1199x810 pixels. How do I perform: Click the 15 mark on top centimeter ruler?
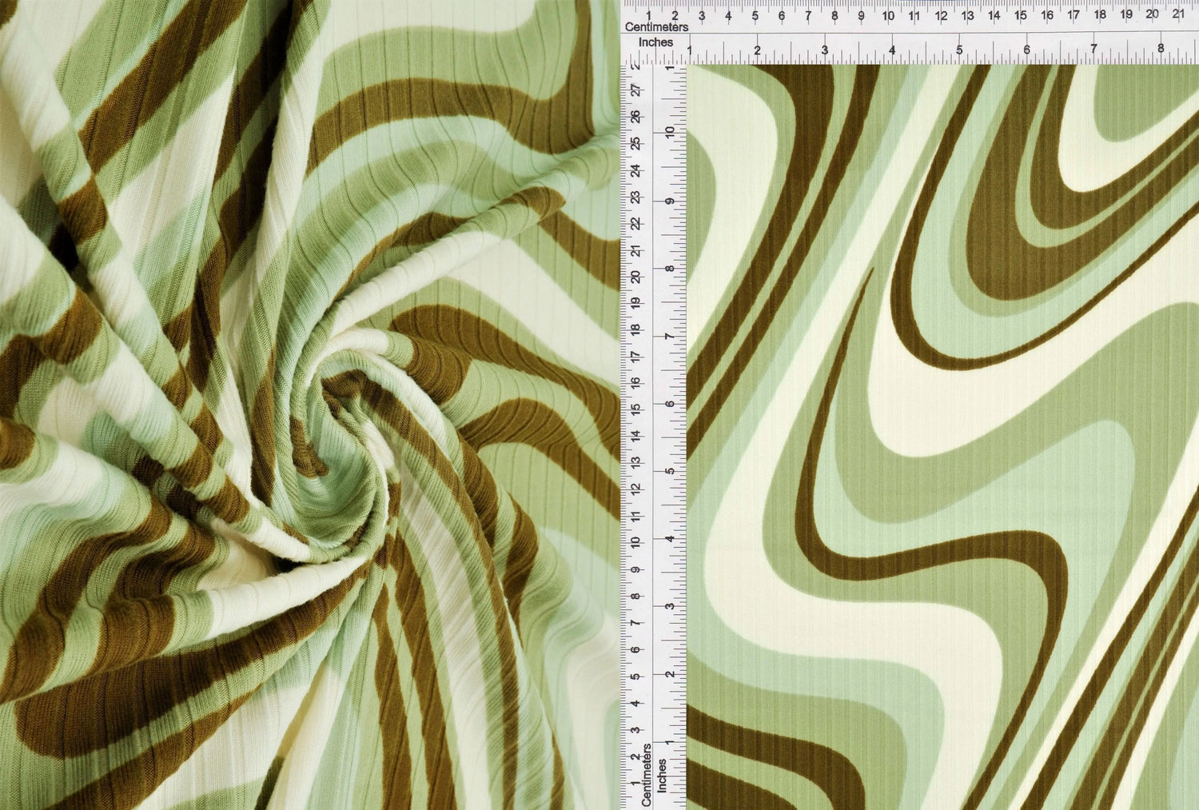[x=1021, y=15]
